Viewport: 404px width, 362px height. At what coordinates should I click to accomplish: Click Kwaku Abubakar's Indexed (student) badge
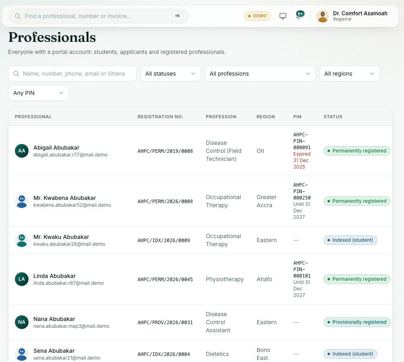click(350, 240)
